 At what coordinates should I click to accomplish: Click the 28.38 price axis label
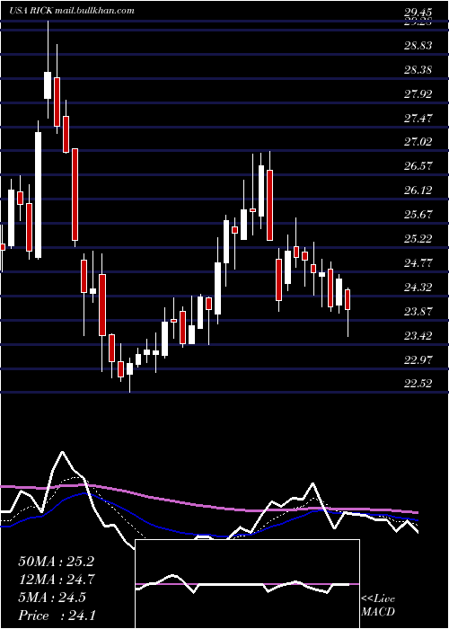[418, 70]
